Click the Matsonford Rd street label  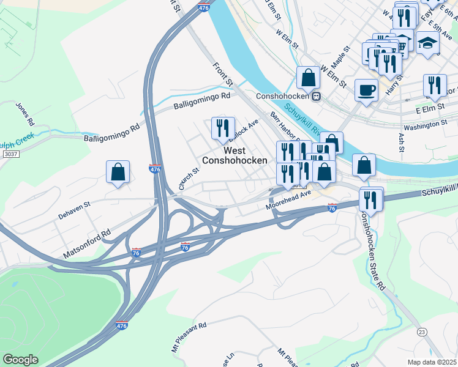point(87,244)
